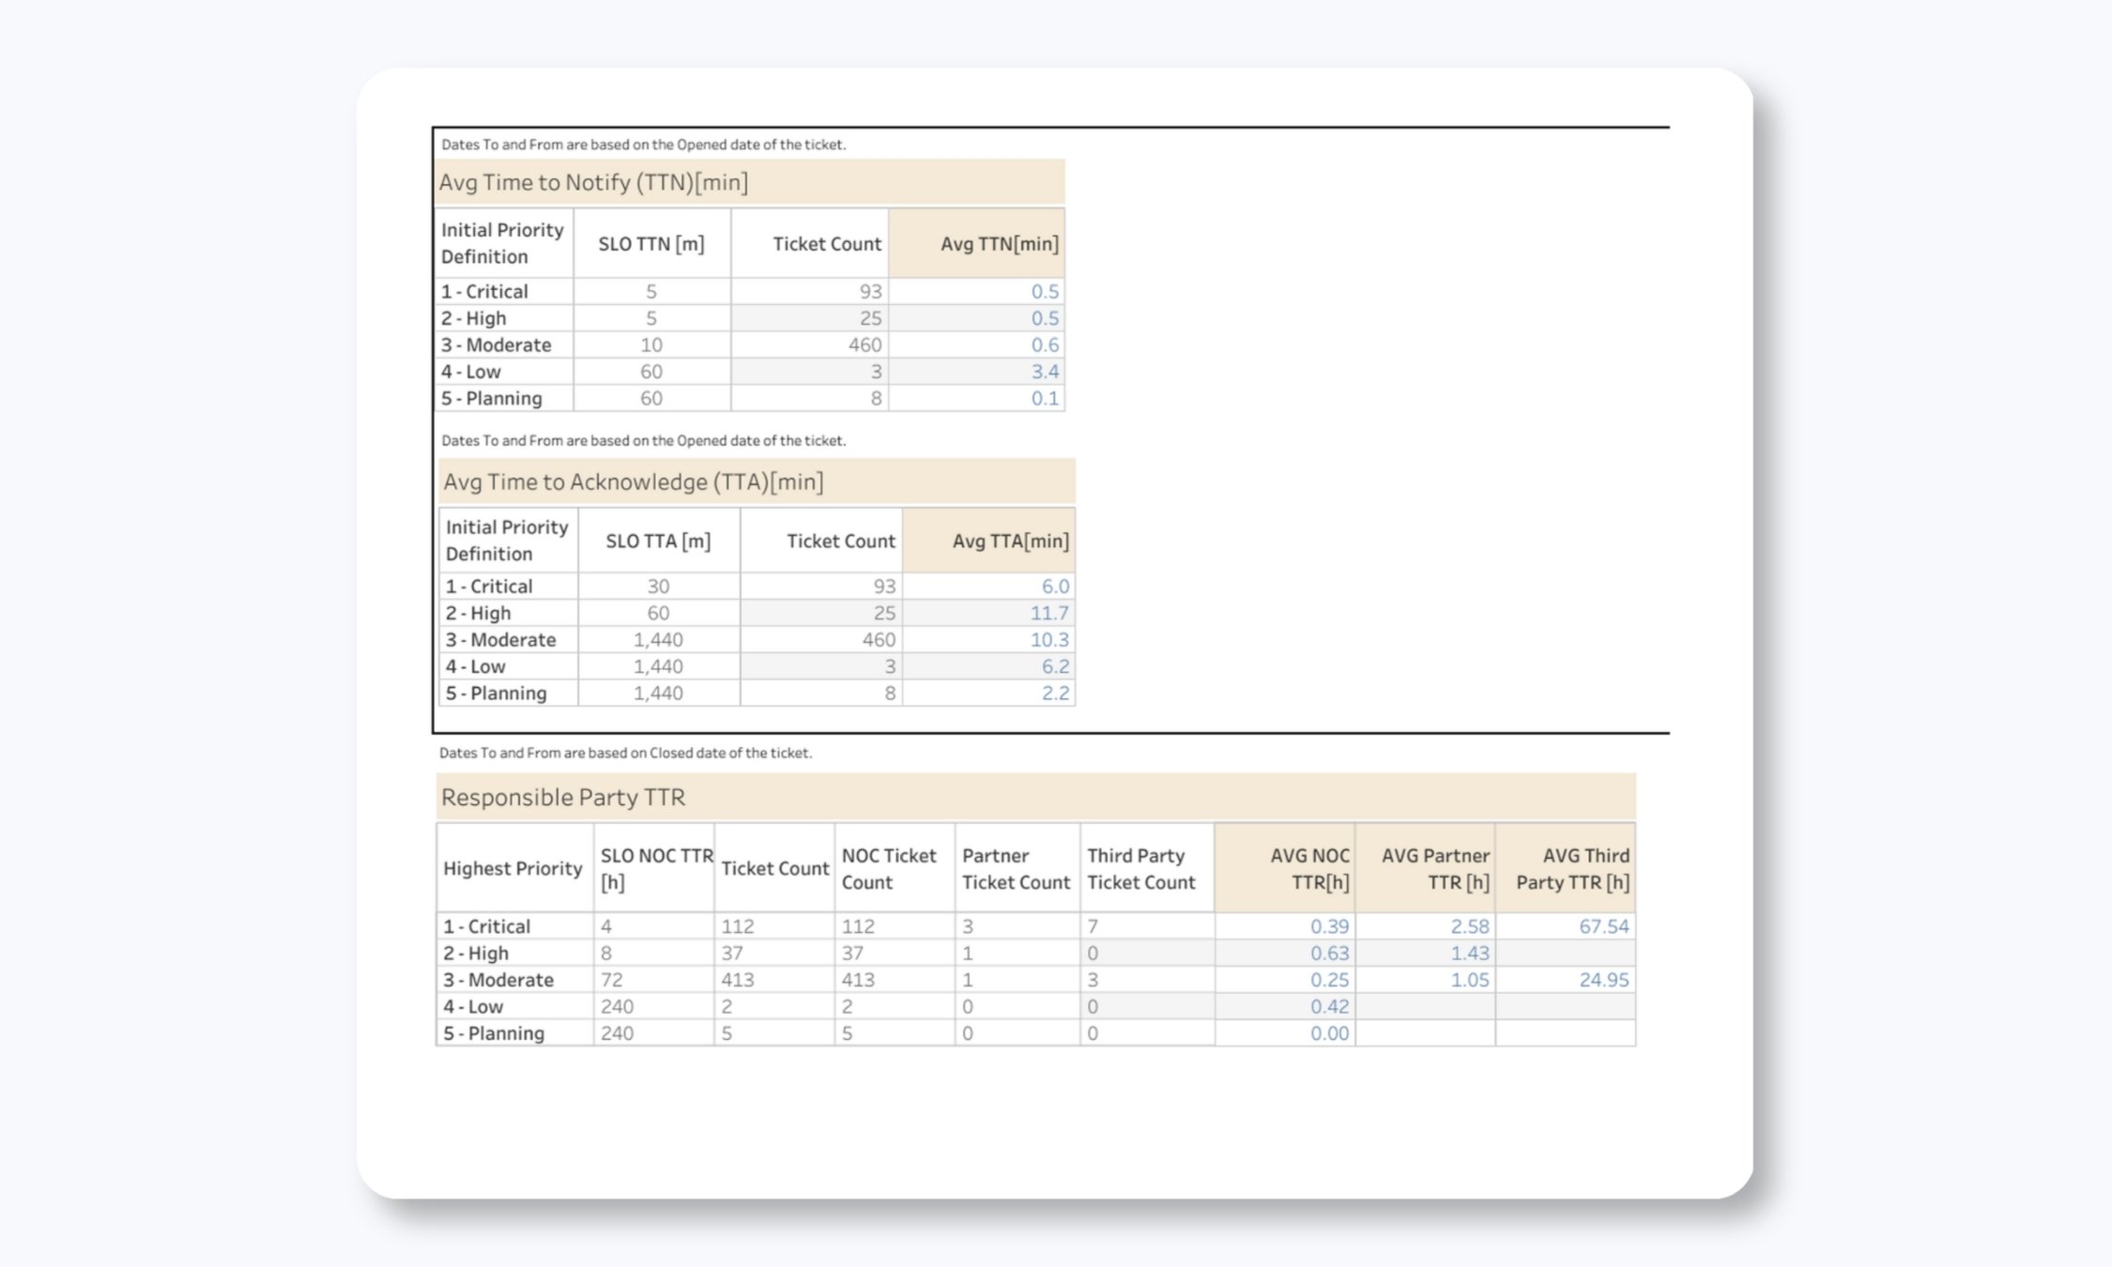This screenshot has height=1267, width=2112.
Task: Select the Avg Time to Notify (TTN) table header
Action: click(x=597, y=183)
